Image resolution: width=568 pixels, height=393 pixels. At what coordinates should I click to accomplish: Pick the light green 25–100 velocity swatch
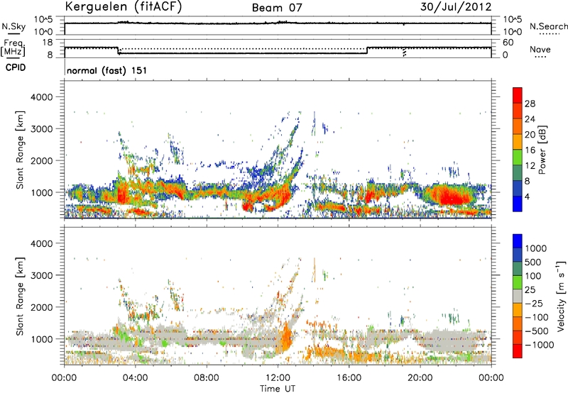tap(518, 282)
